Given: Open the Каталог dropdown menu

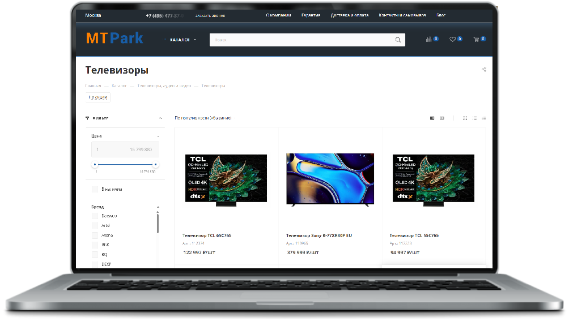Looking at the screenshot, I should coord(180,40).
